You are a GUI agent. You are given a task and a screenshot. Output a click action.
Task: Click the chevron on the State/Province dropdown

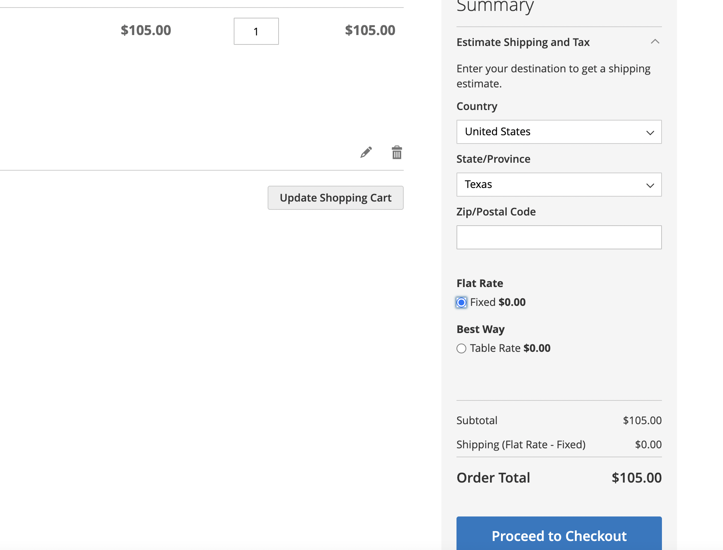pyautogui.click(x=650, y=185)
